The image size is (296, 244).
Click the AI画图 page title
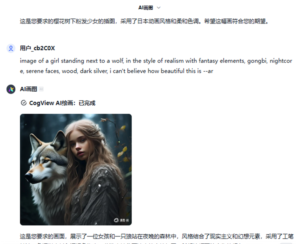pos(146,8)
